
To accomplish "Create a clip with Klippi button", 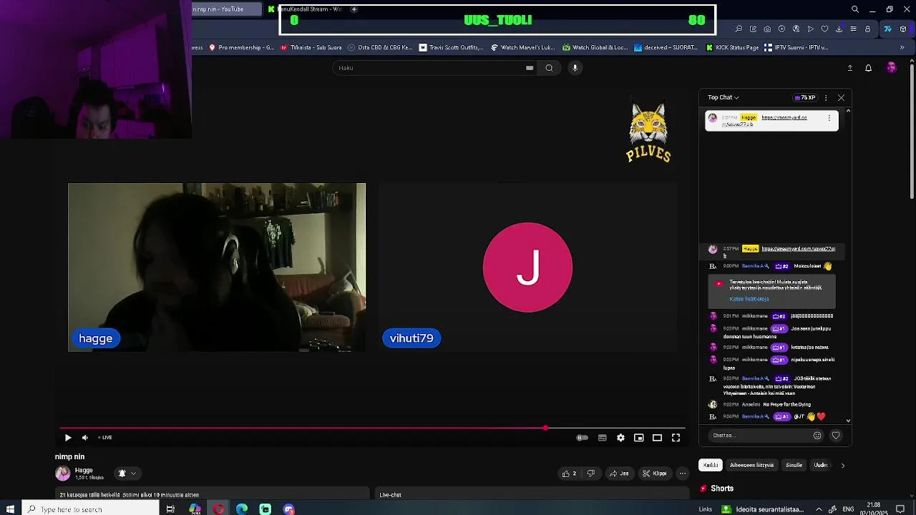I will pyautogui.click(x=655, y=474).
